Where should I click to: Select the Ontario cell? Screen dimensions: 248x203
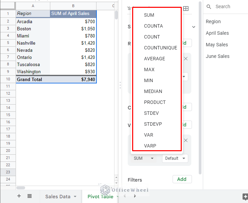tap(33, 57)
